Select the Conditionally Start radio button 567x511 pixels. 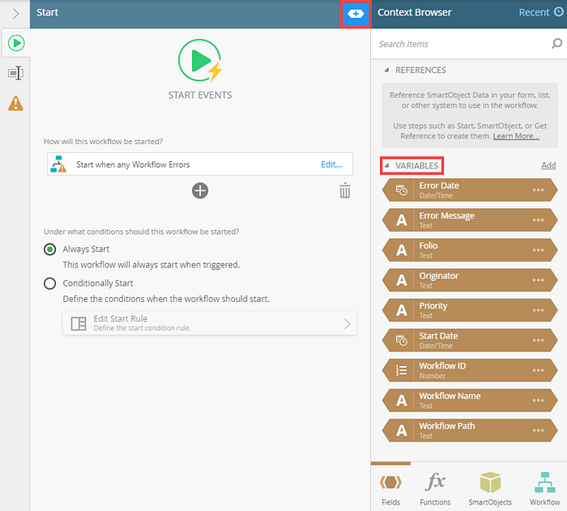(x=50, y=283)
